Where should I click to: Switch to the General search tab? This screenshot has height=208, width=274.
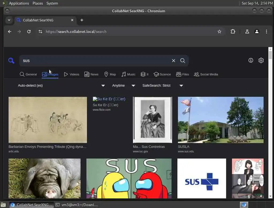pyautogui.click(x=28, y=74)
